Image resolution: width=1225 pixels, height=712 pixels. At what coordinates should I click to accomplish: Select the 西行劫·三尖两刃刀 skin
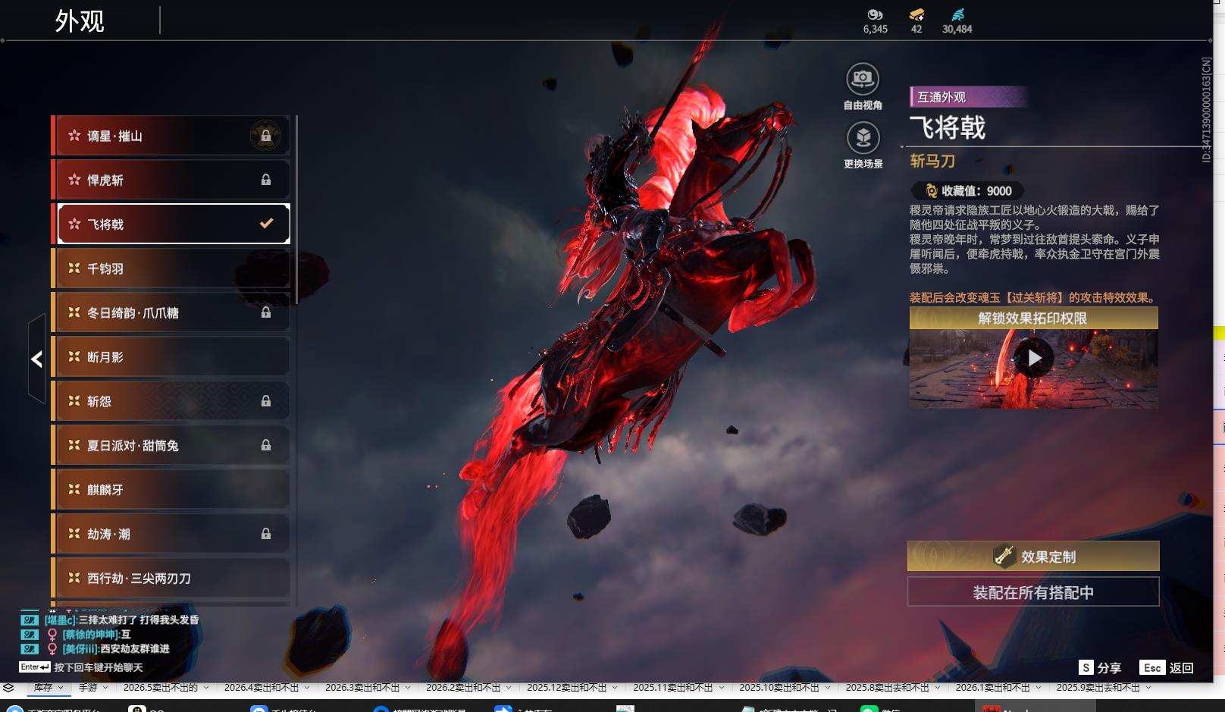click(171, 578)
